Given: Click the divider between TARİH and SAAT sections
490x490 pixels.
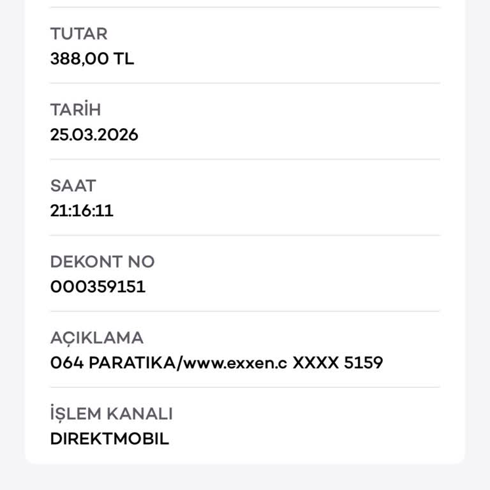Looking at the screenshot, I should [245, 159].
